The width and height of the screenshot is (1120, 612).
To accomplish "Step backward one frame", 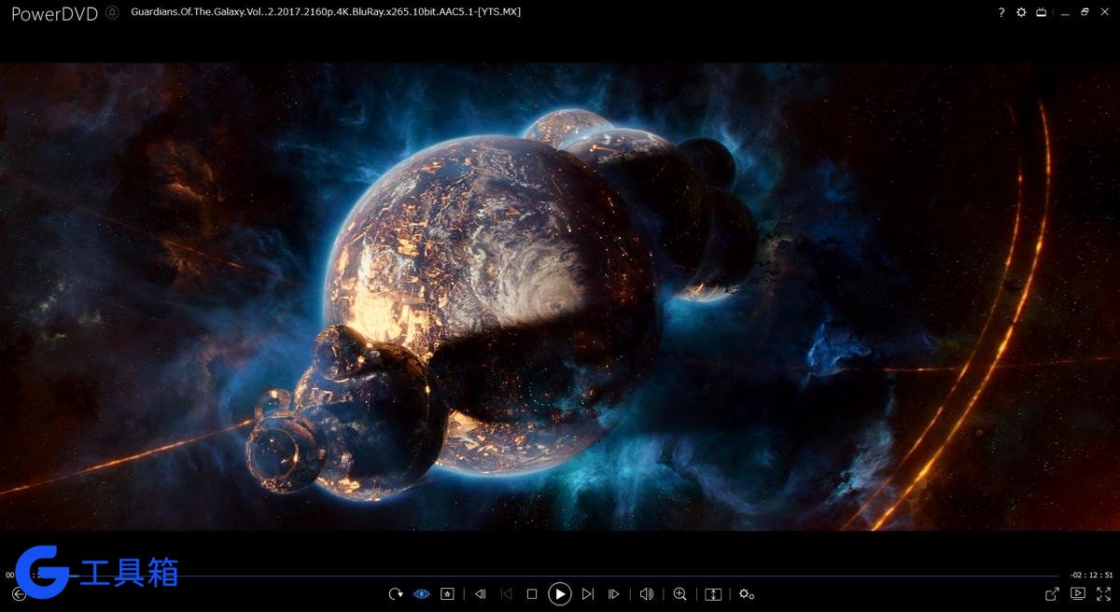I will (x=481, y=594).
